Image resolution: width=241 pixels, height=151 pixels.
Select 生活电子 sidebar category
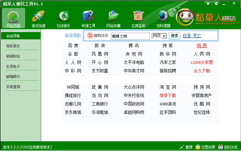[13, 66]
